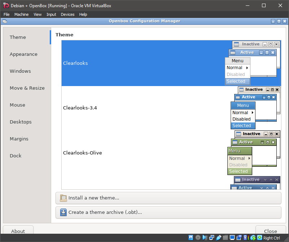The width and height of the screenshot is (289, 242).
Task: Click the mouse integration icon in the status bar
Action: coord(253,237)
